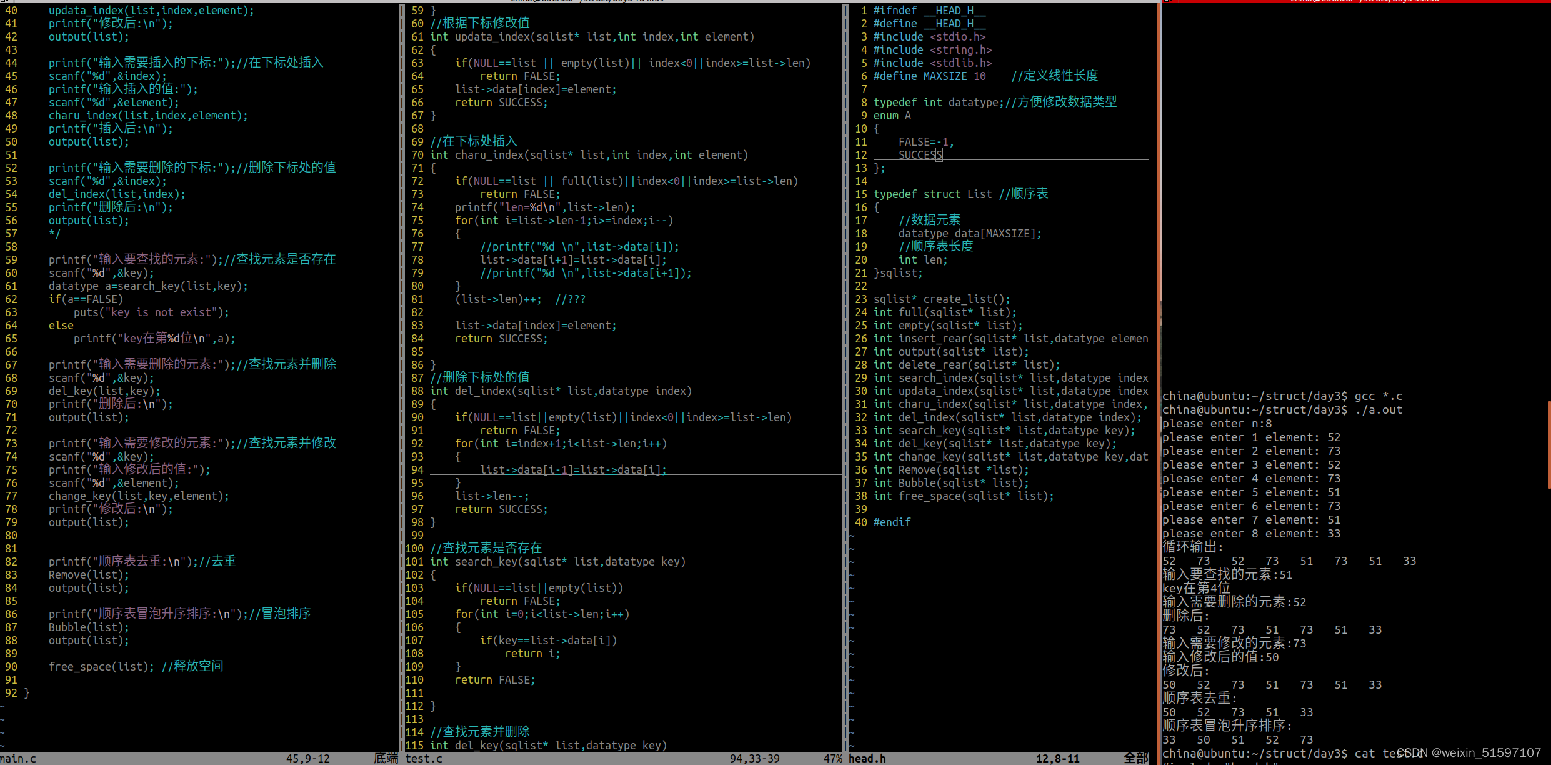Screen dimensions: 1551x765
Task: Click typedef struct List line
Action: click(933, 194)
